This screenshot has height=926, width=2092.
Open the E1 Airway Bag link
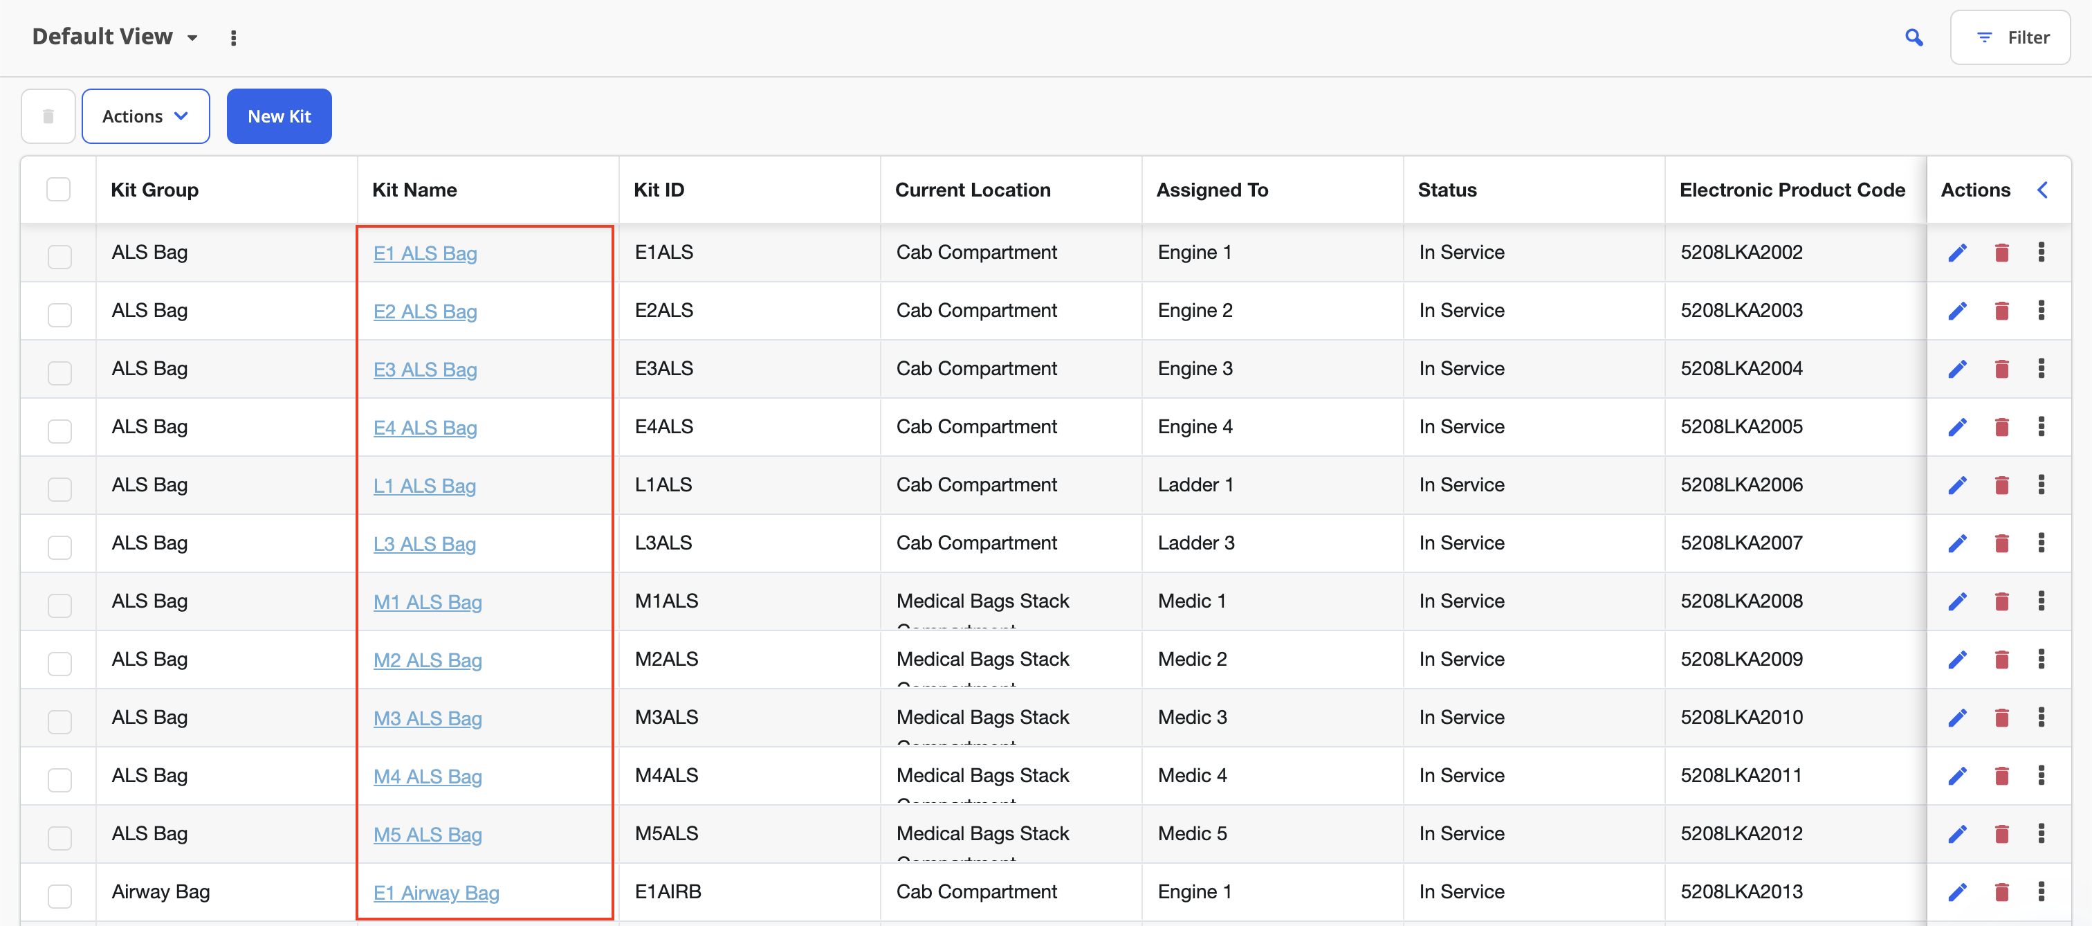click(x=436, y=893)
